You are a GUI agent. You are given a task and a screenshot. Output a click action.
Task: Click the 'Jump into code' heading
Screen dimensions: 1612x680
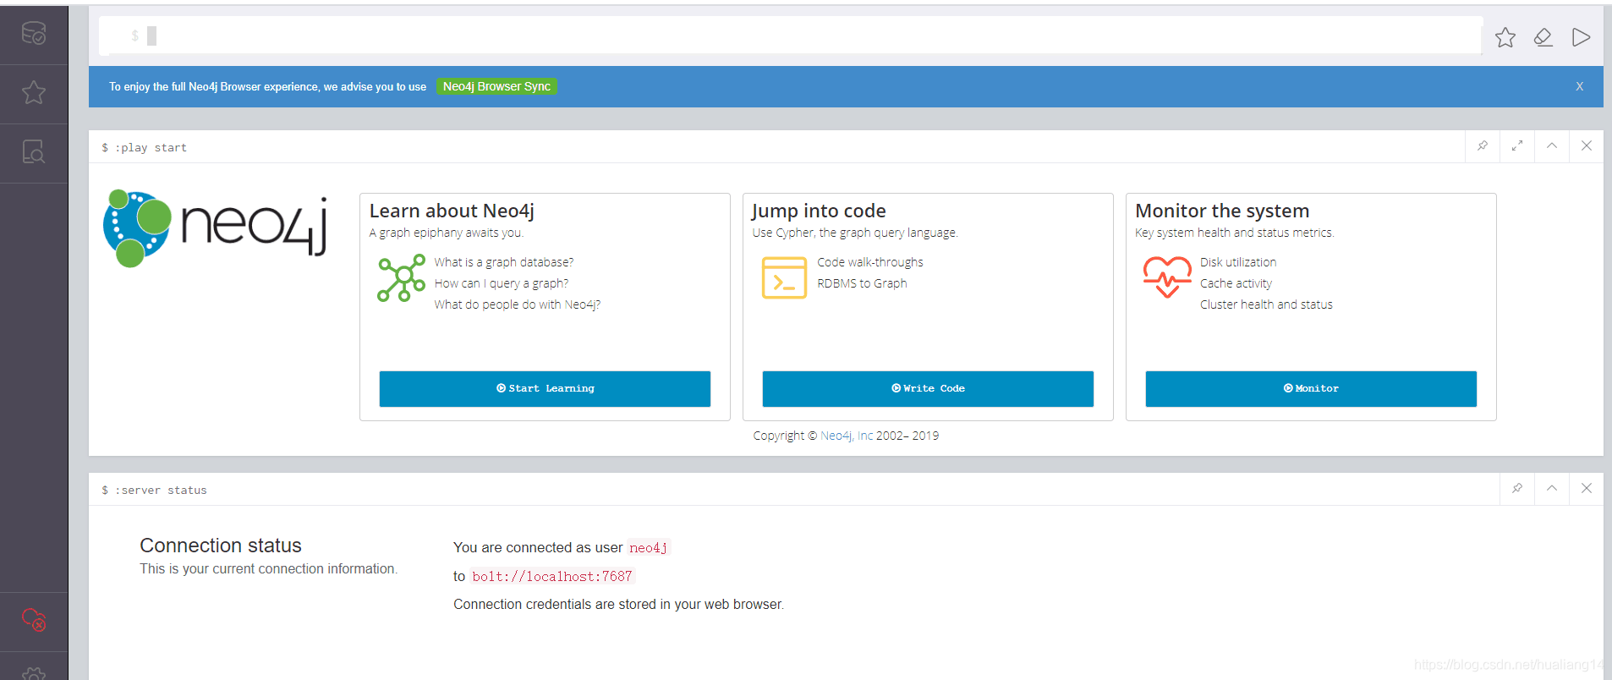[819, 211]
